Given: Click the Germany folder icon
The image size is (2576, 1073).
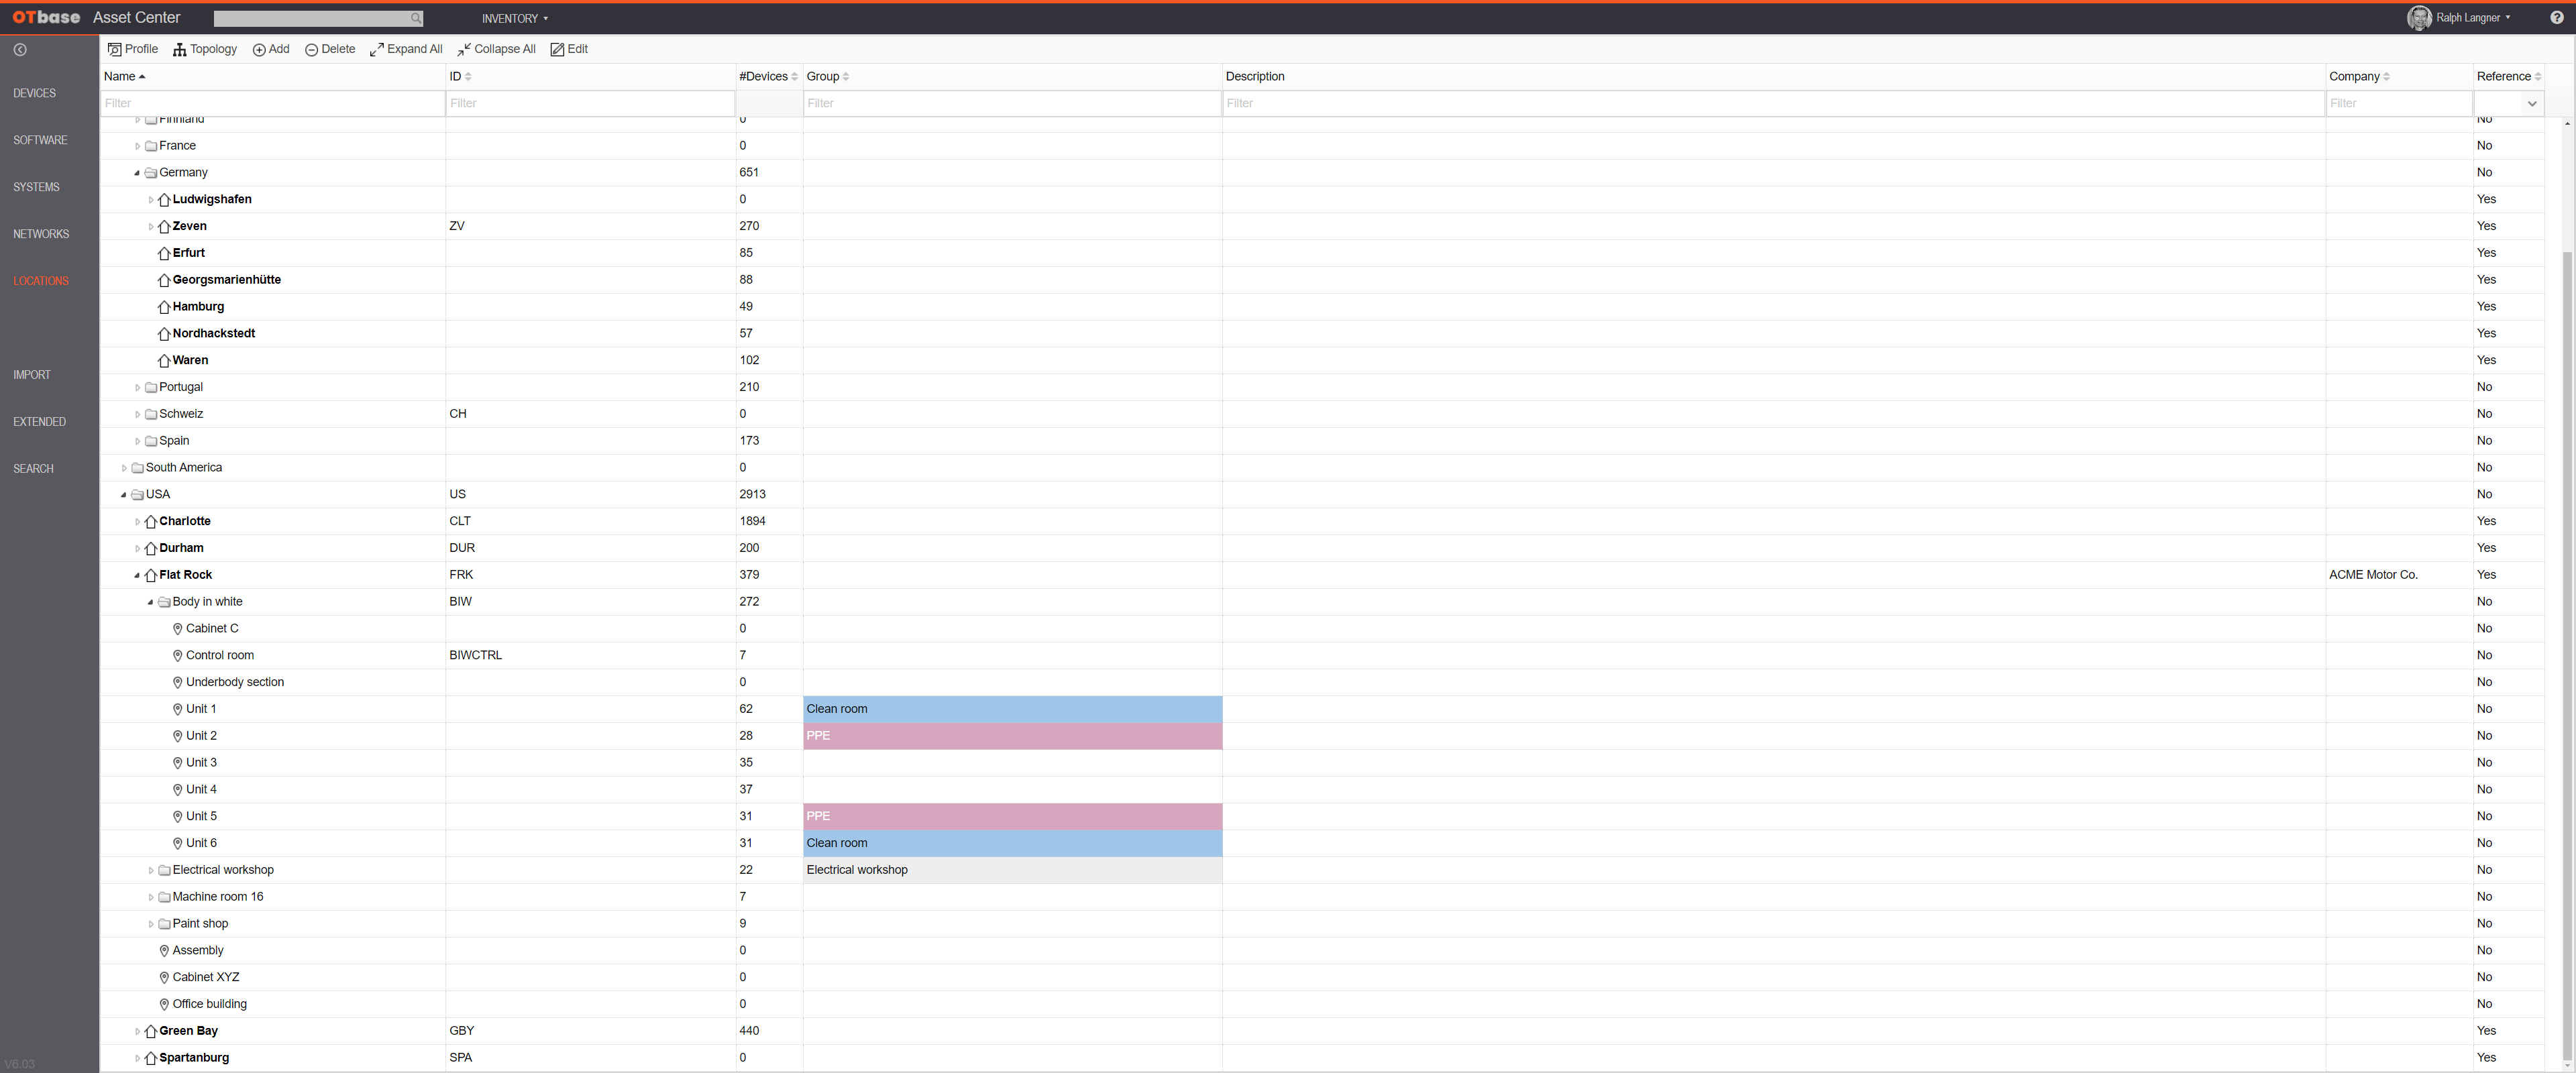Looking at the screenshot, I should pyautogui.click(x=151, y=173).
